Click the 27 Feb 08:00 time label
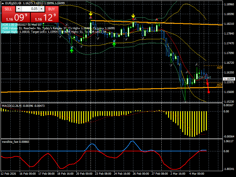The width and height of the screenshot is (236, 177). coord(160,174)
